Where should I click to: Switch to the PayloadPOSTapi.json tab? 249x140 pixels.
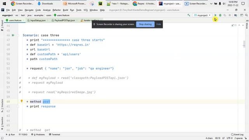click(x=65, y=20)
